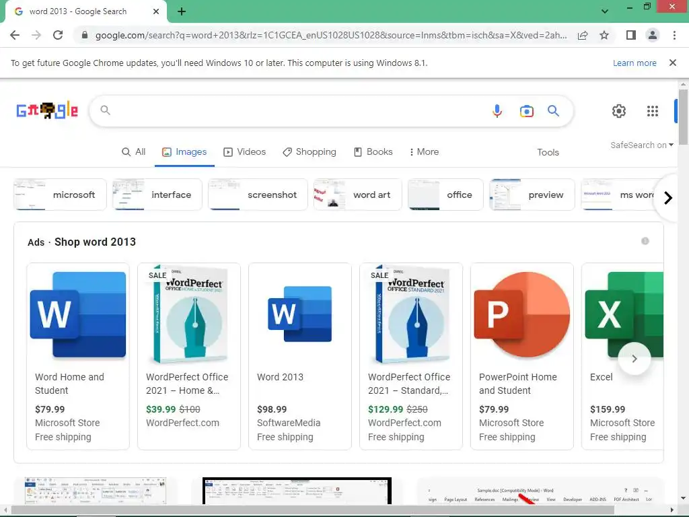Click the Google doodle logo
The width and height of the screenshot is (689, 517).
(x=47, y=110)
